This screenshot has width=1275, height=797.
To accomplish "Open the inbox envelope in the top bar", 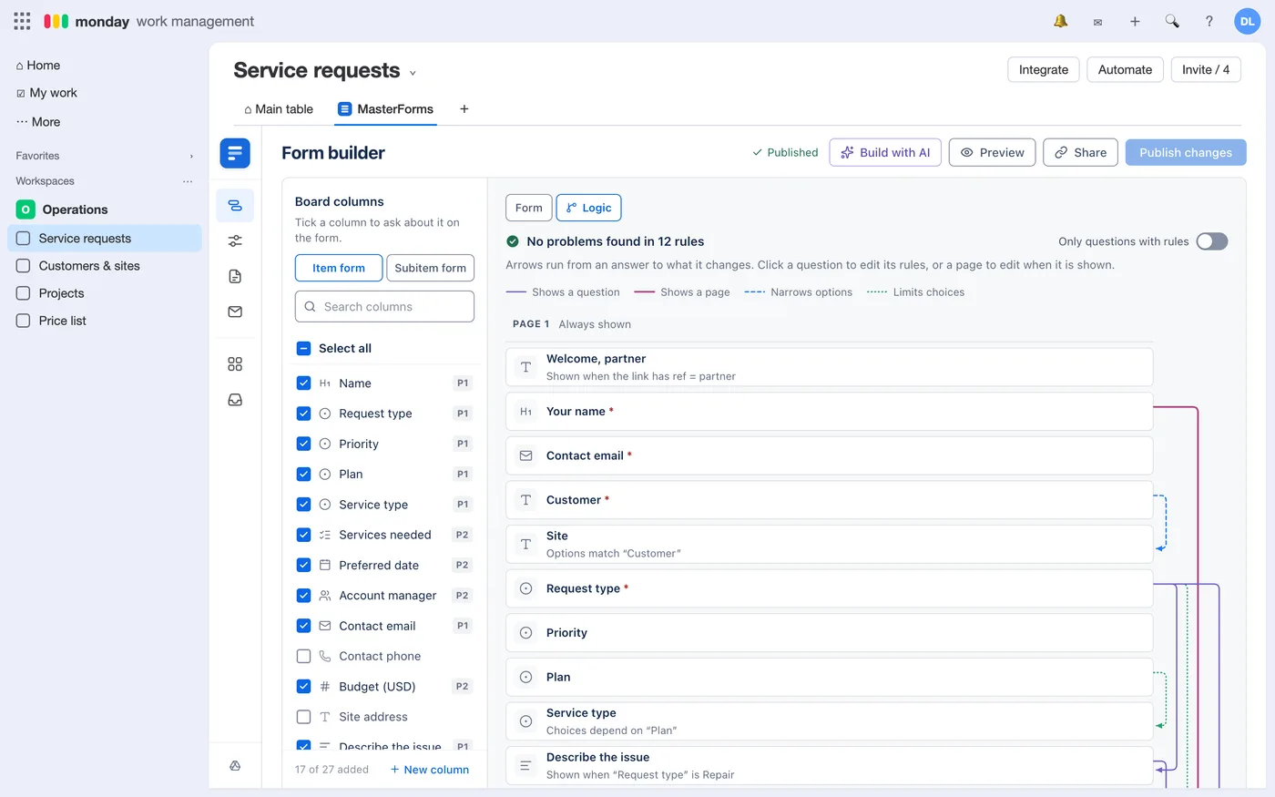I will tap(1097, 22).
